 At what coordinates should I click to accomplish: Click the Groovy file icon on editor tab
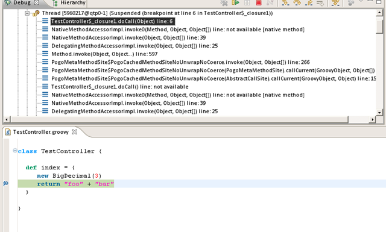8,132
